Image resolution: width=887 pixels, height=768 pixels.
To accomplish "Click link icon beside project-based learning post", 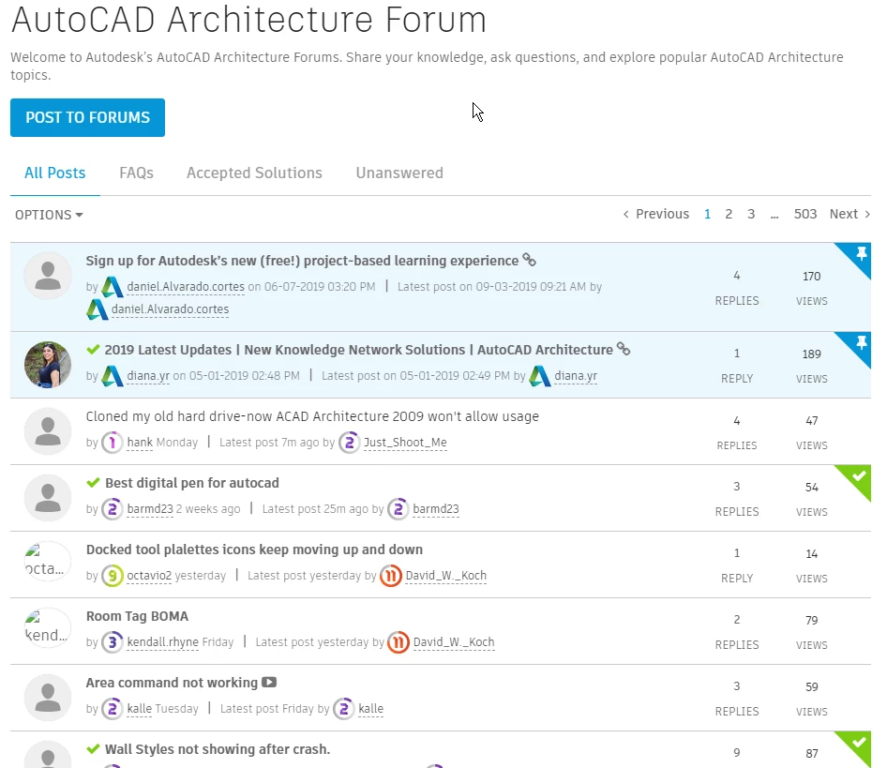I will [x=529, y=260].
